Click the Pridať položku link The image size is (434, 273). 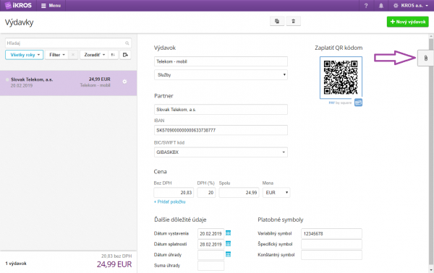pos(170,201)
